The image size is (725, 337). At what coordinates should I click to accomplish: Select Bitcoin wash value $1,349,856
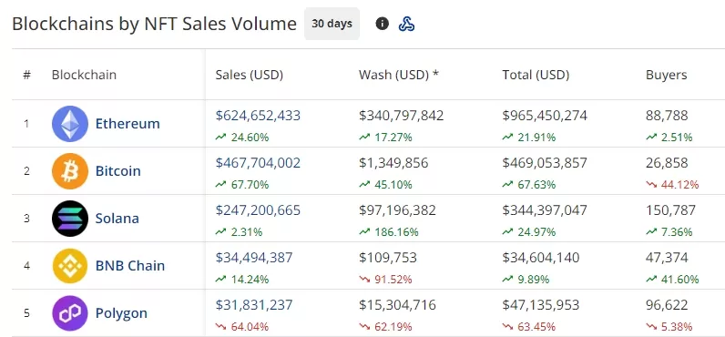[393, 163]
